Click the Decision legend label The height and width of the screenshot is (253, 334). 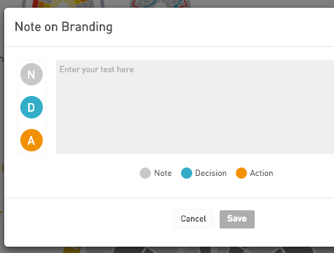point(211,173)
